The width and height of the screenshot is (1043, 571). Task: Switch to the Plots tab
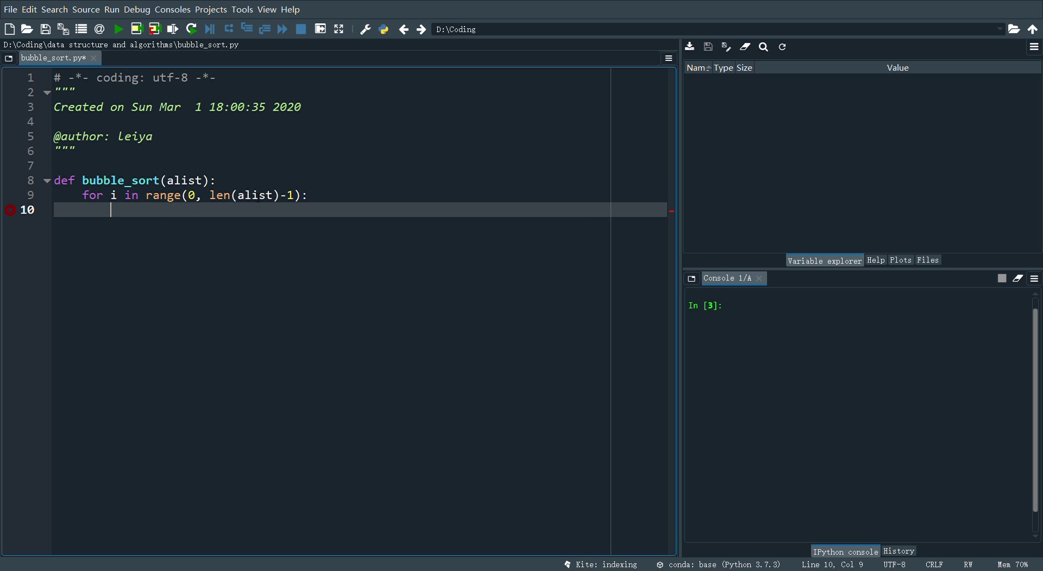click(x=901, y=260)
